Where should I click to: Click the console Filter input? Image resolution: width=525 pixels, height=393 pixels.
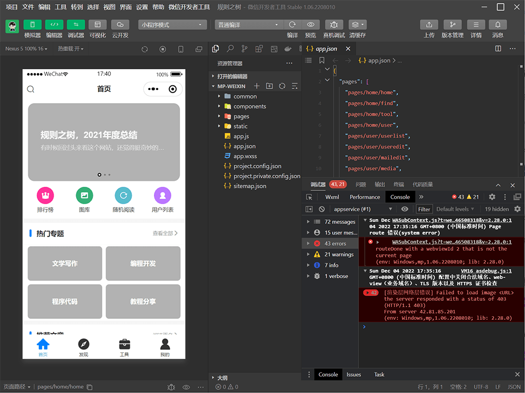(424, 209)
